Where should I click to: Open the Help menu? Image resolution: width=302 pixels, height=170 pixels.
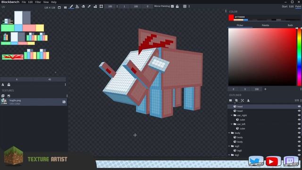coord(54,2)
